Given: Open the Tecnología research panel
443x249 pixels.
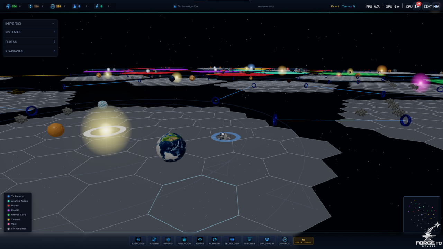Looking at the screenshot, I should pos(232,241).
